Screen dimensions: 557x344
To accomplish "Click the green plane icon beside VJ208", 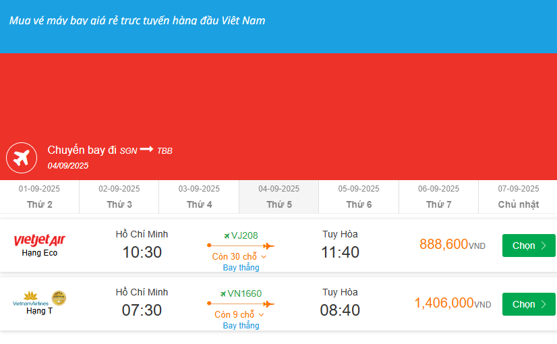I will [227, 235].
